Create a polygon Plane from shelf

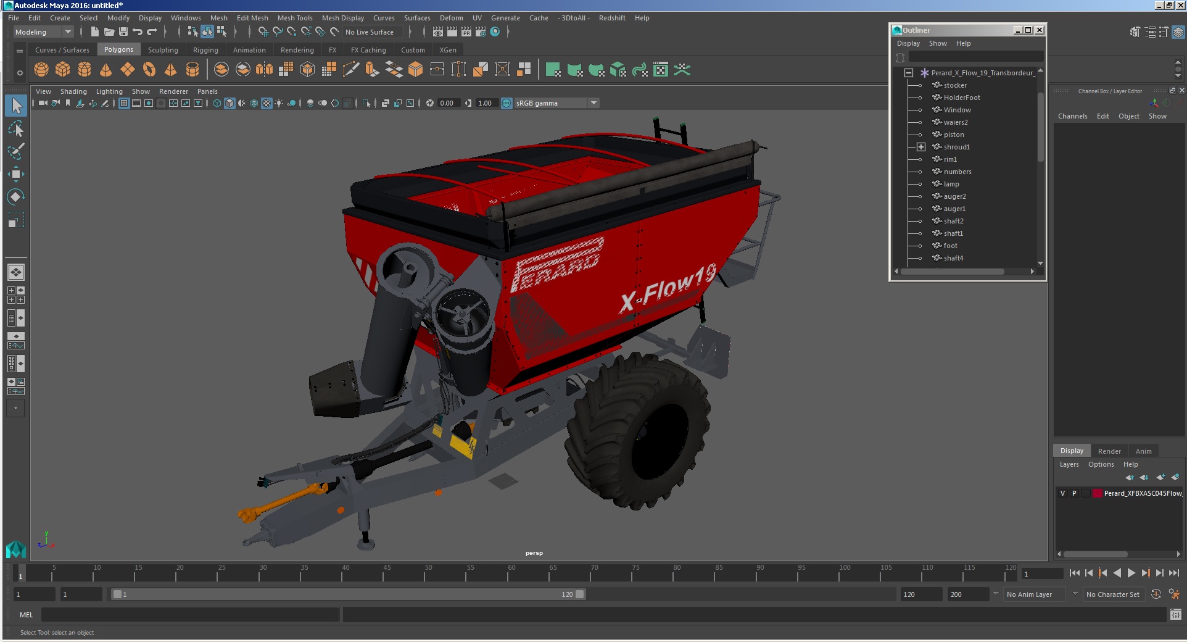128,70
